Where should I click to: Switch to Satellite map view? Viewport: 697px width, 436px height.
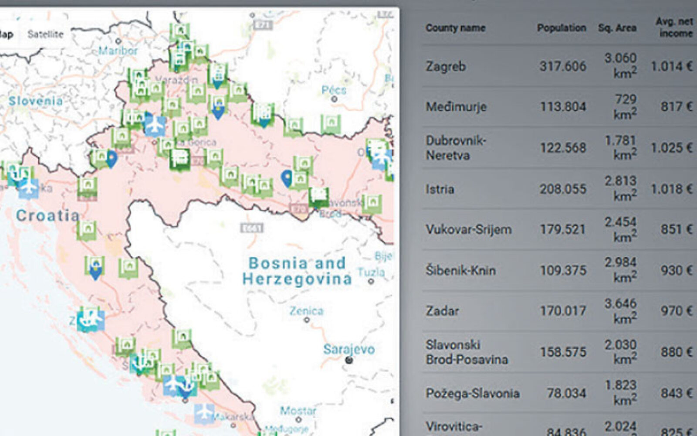[45, 34]
